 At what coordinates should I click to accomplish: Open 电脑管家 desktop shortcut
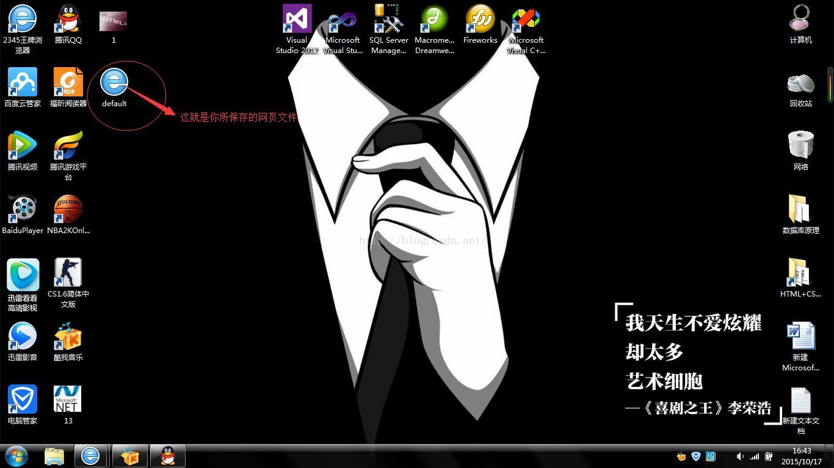click(x=23, y=405)
